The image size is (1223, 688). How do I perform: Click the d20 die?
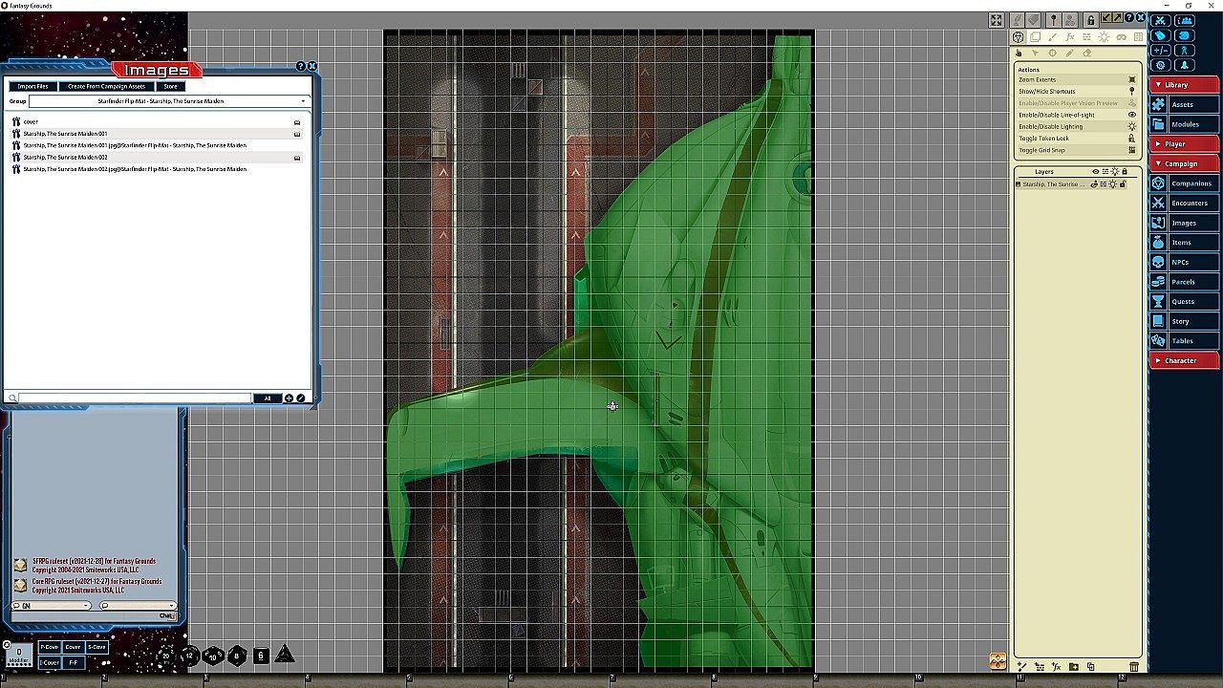pos(166,656)
